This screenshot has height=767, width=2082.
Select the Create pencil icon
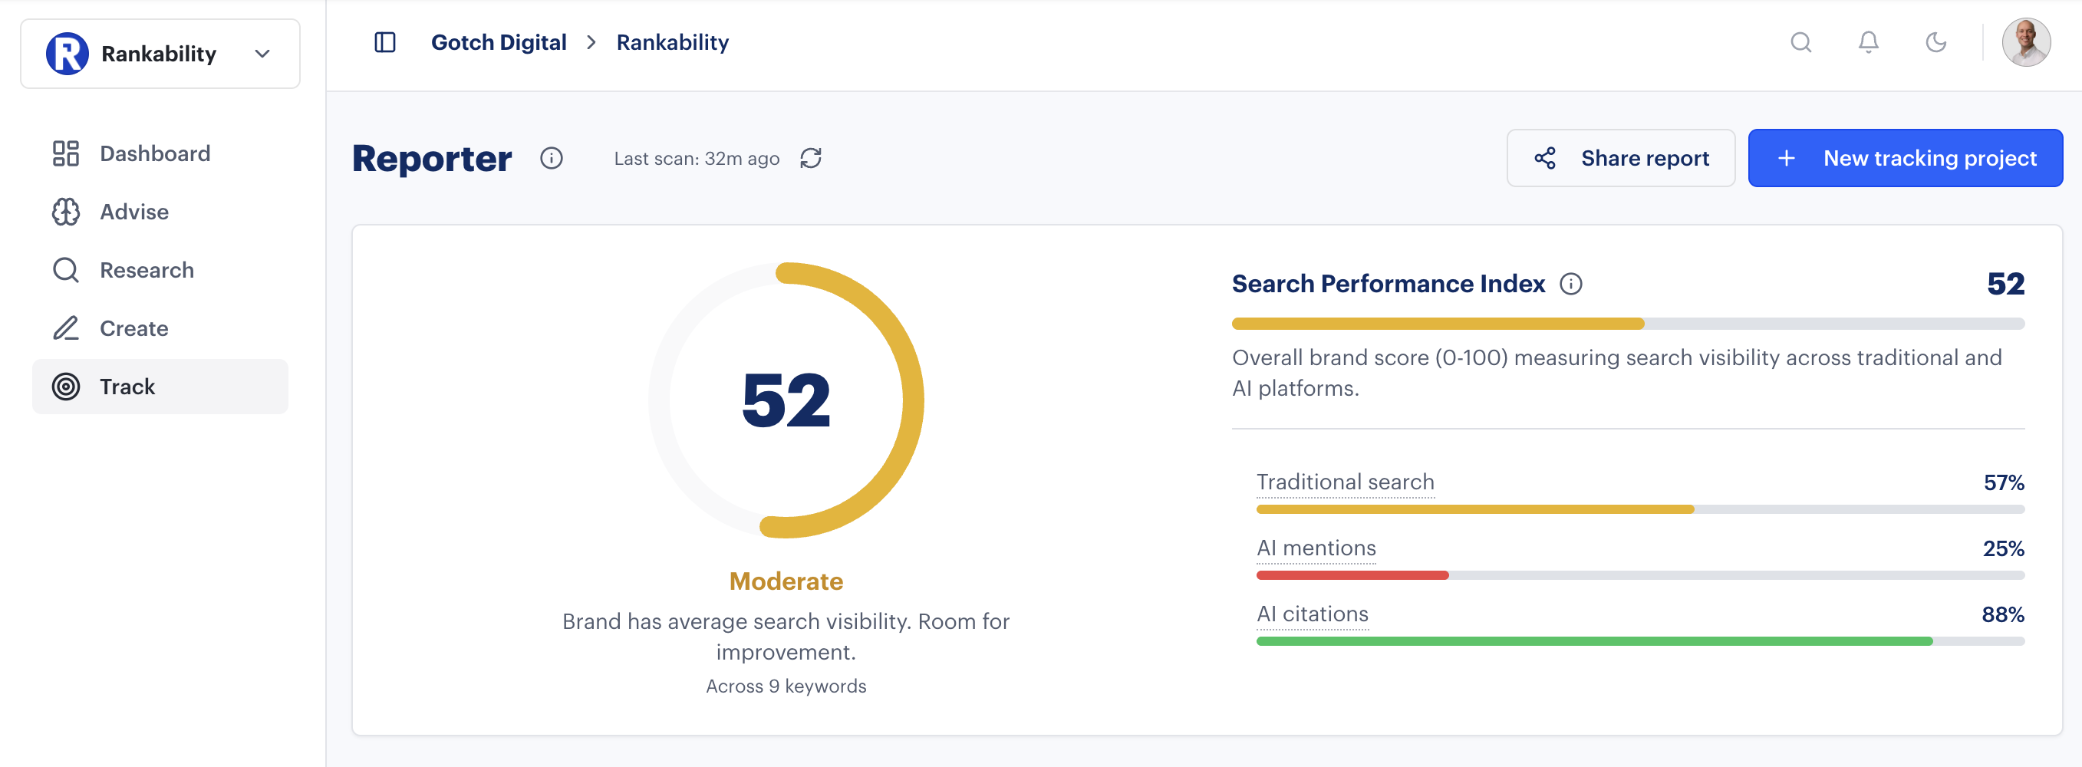point(65,328)
